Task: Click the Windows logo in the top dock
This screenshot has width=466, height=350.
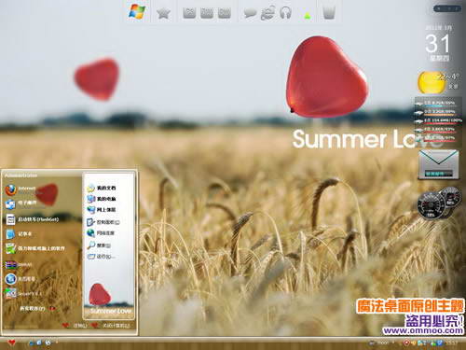Action: pyautogui.click(x=137, y=11)
